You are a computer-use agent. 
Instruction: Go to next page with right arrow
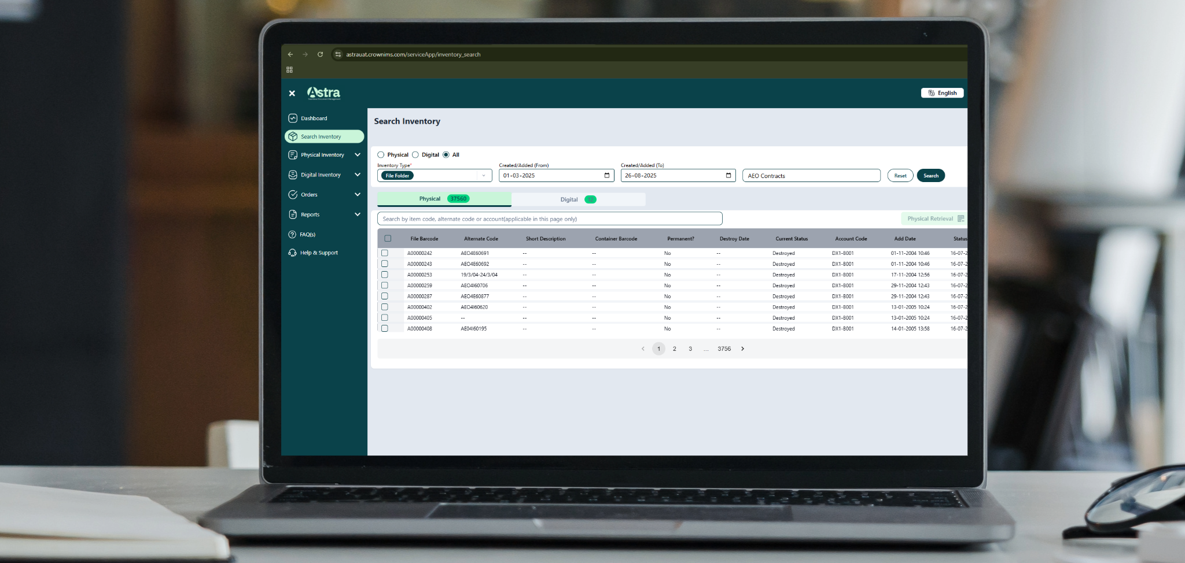742,349
